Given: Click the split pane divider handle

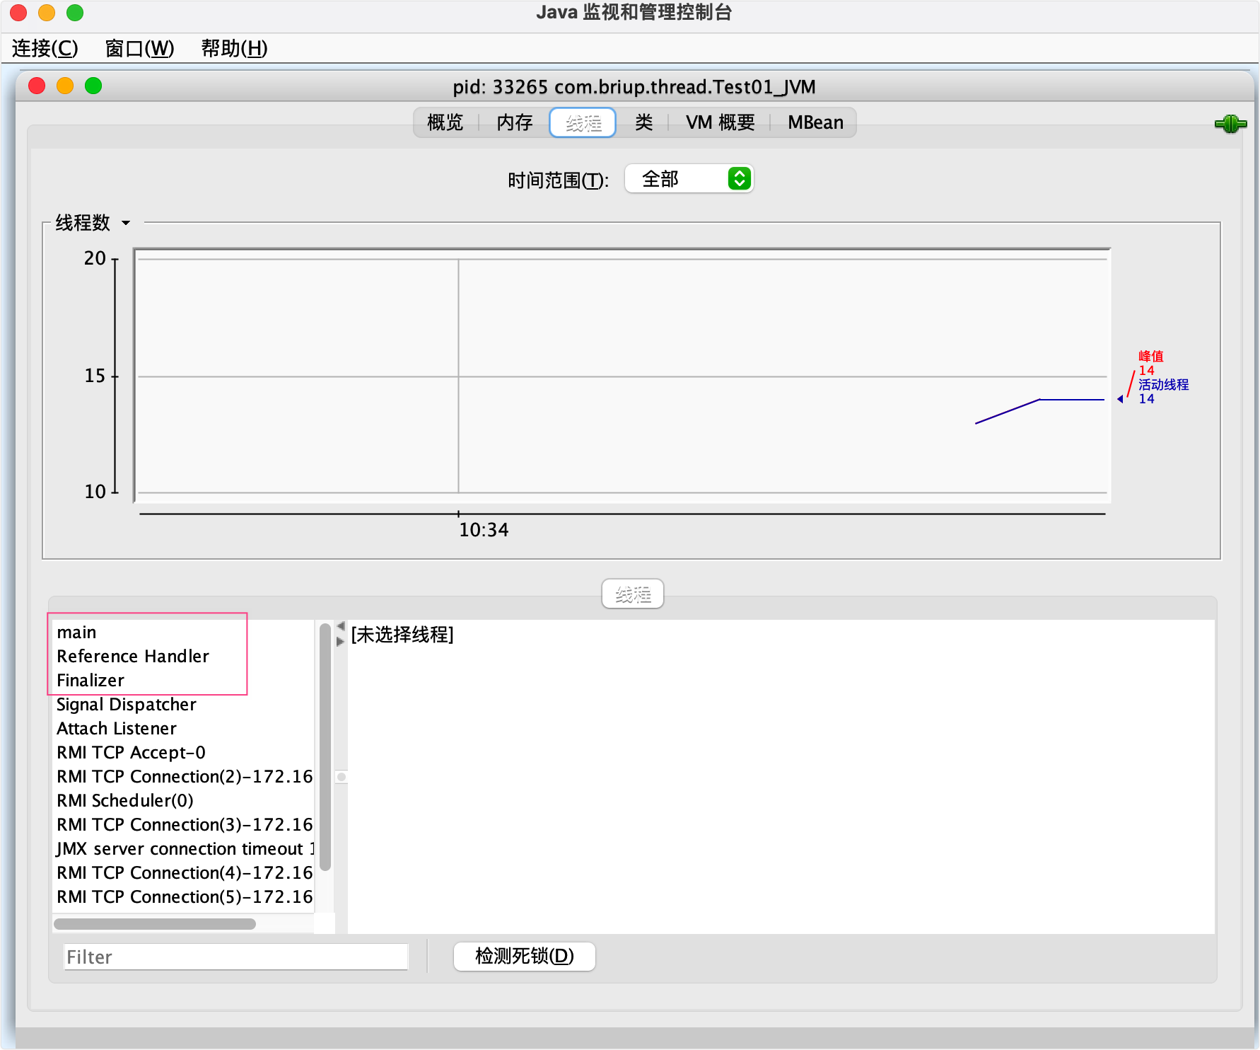Looking at the screenshot, I should pyautogui.click(x=342, y=777).
